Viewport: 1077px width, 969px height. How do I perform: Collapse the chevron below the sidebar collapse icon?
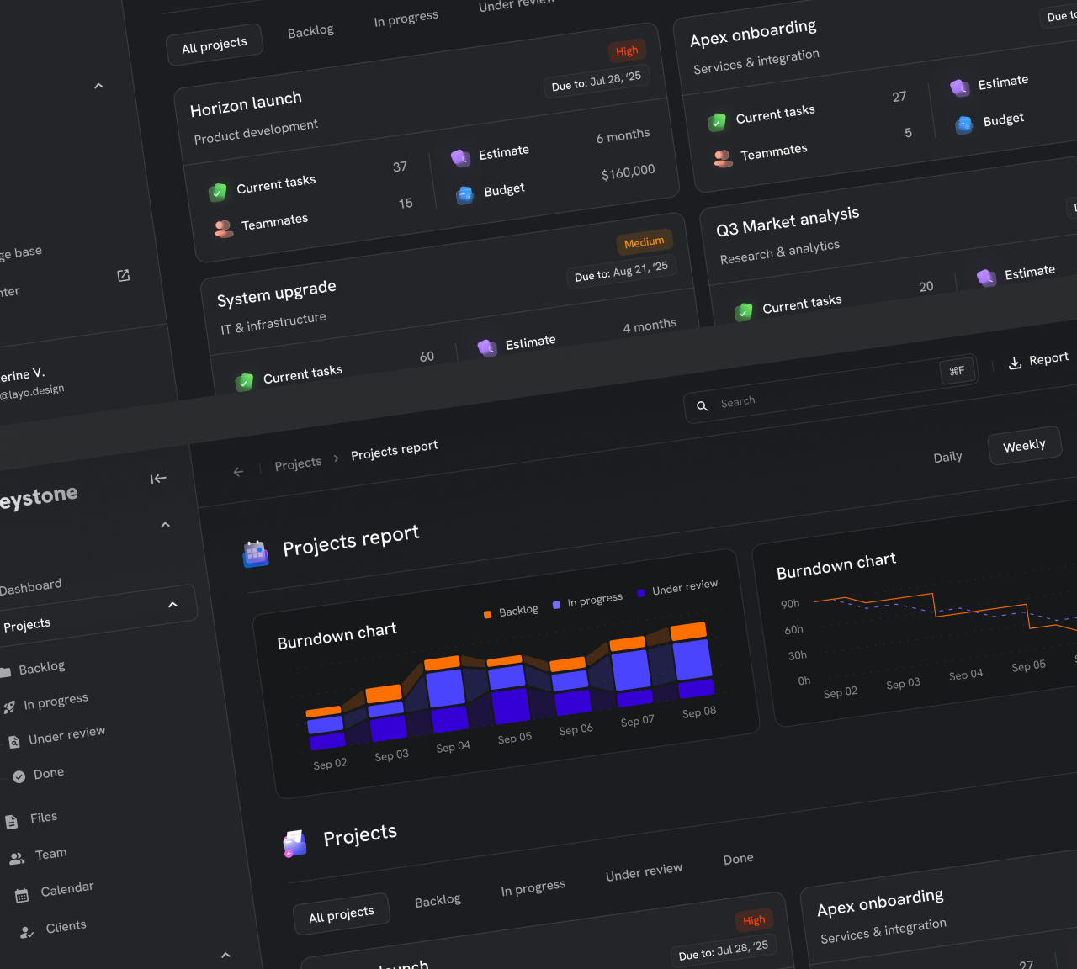[165, 524]
